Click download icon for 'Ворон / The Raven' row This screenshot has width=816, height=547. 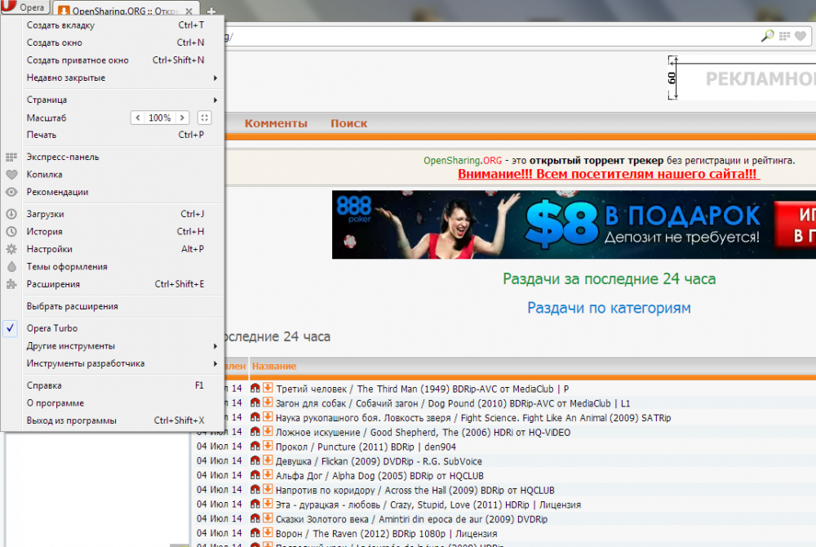(268, 532)
